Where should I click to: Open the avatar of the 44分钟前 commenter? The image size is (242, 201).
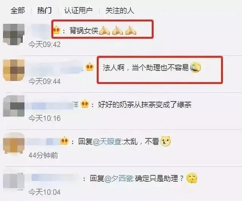coord(14,143)
